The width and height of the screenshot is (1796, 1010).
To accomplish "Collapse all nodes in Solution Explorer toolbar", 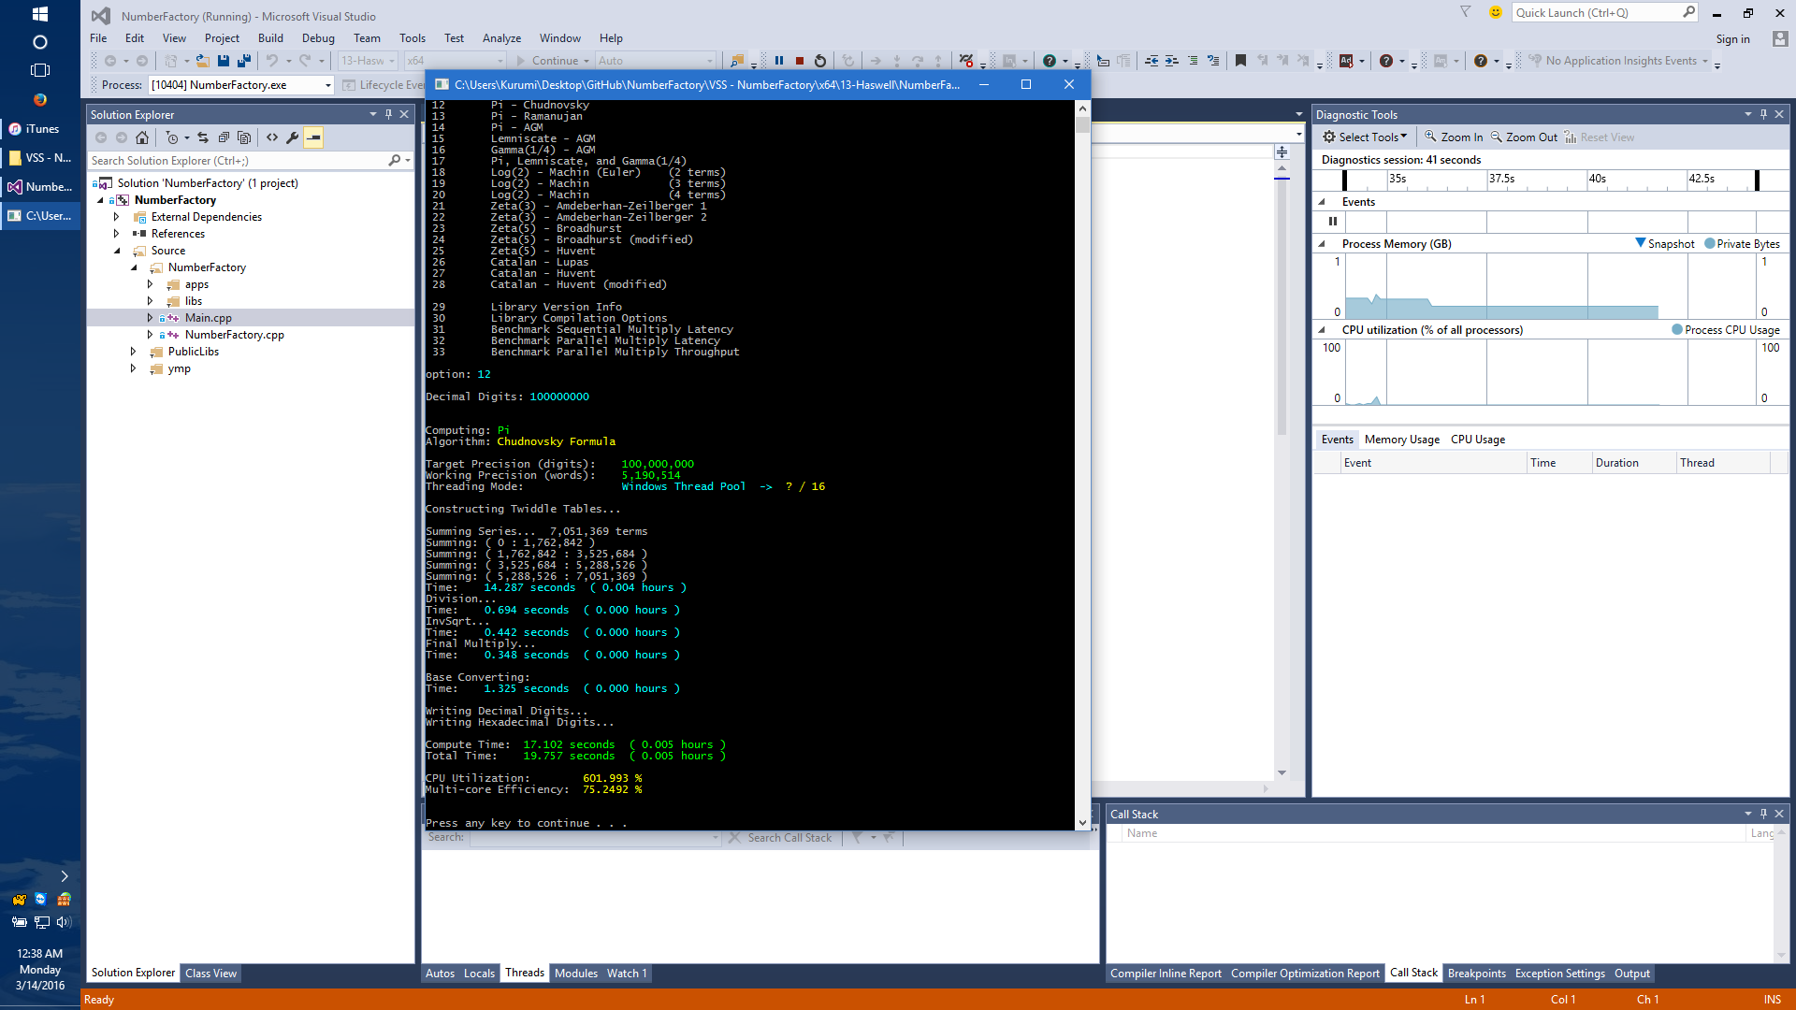I will (x=224, y=137).
